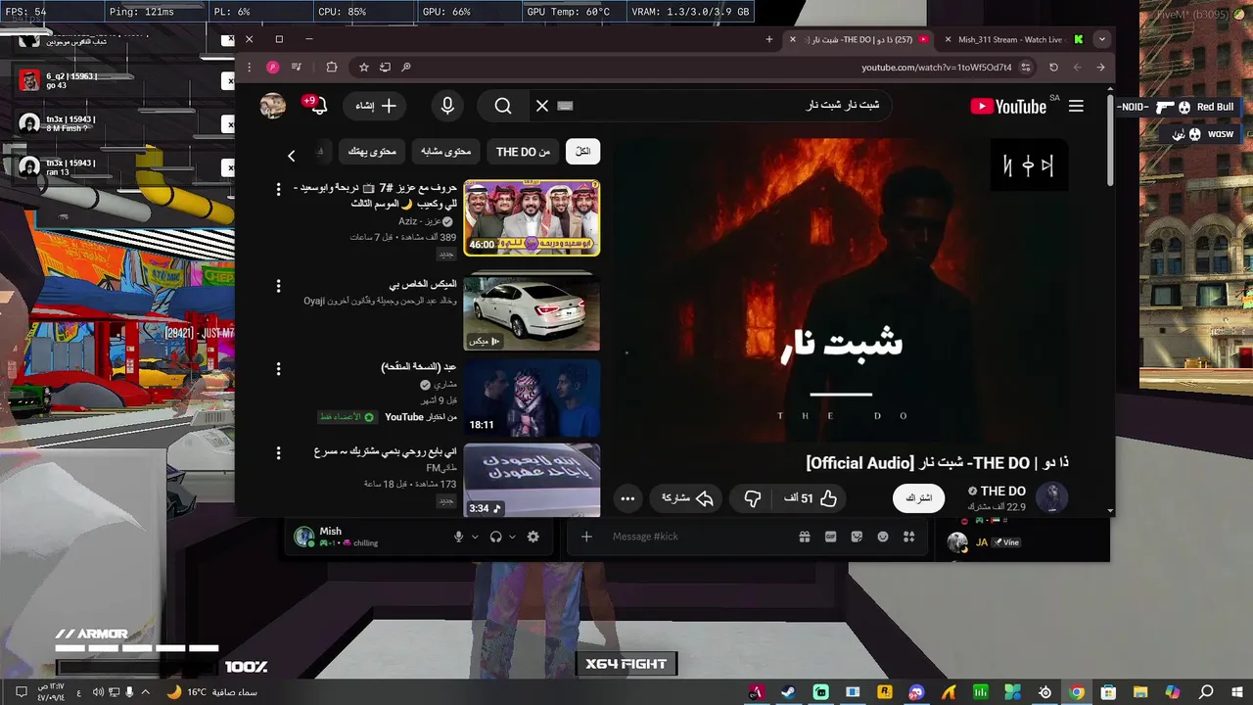Open Windows taskbar search
This screenshot has height=705, width=1253.
pos(1206,692)
